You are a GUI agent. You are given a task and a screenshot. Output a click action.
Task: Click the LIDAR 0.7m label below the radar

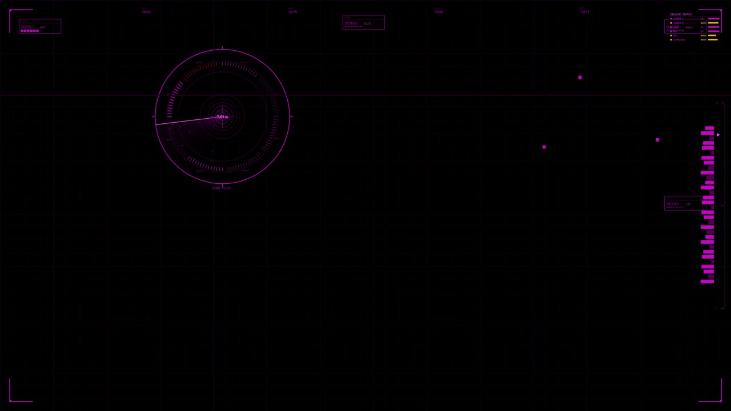222,188
